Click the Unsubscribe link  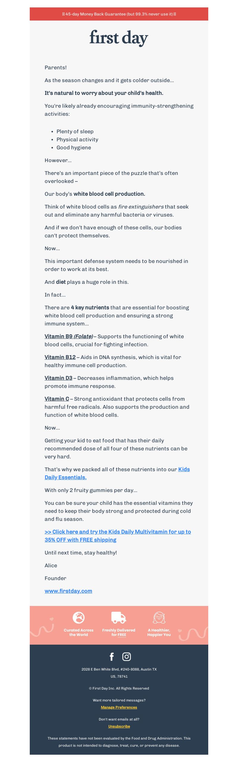(119, 726)
